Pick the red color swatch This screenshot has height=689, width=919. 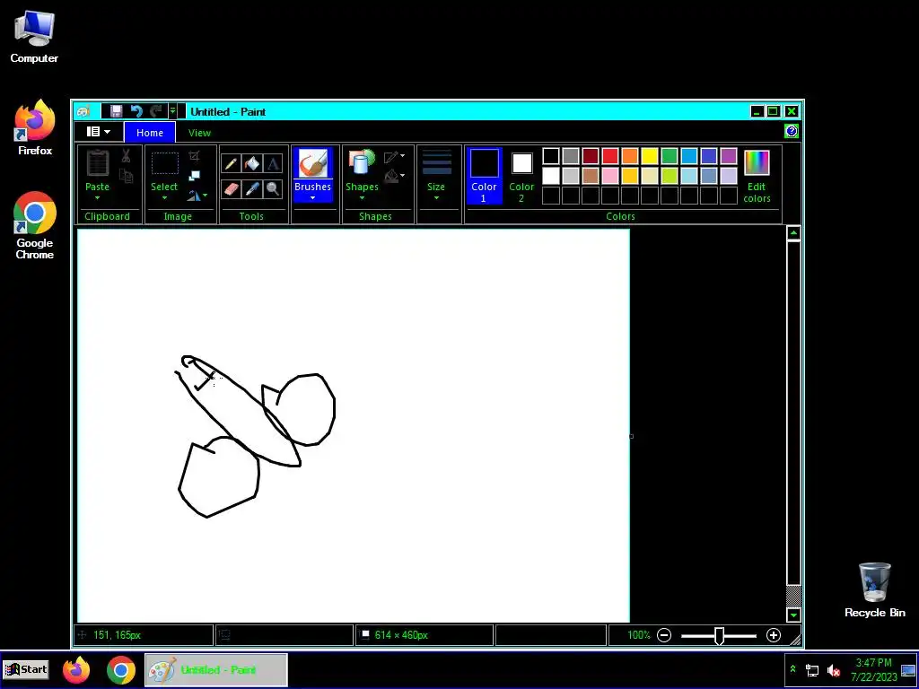pos(610,156)
